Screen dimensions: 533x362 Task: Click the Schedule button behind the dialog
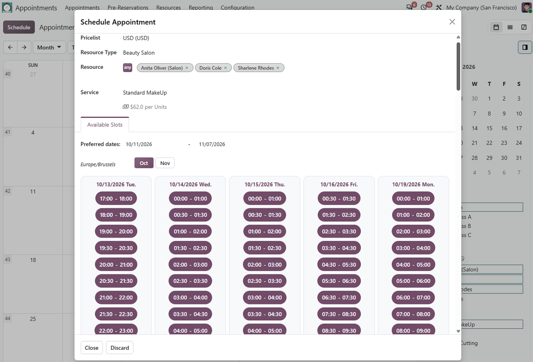point(19,27)
